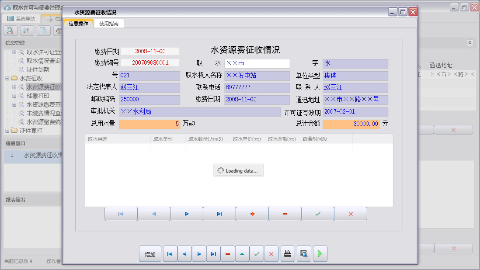Add a grid row with the plus icon
This screenshot has width=480, height=270.
pyautogui.click(x=252, y=214)
